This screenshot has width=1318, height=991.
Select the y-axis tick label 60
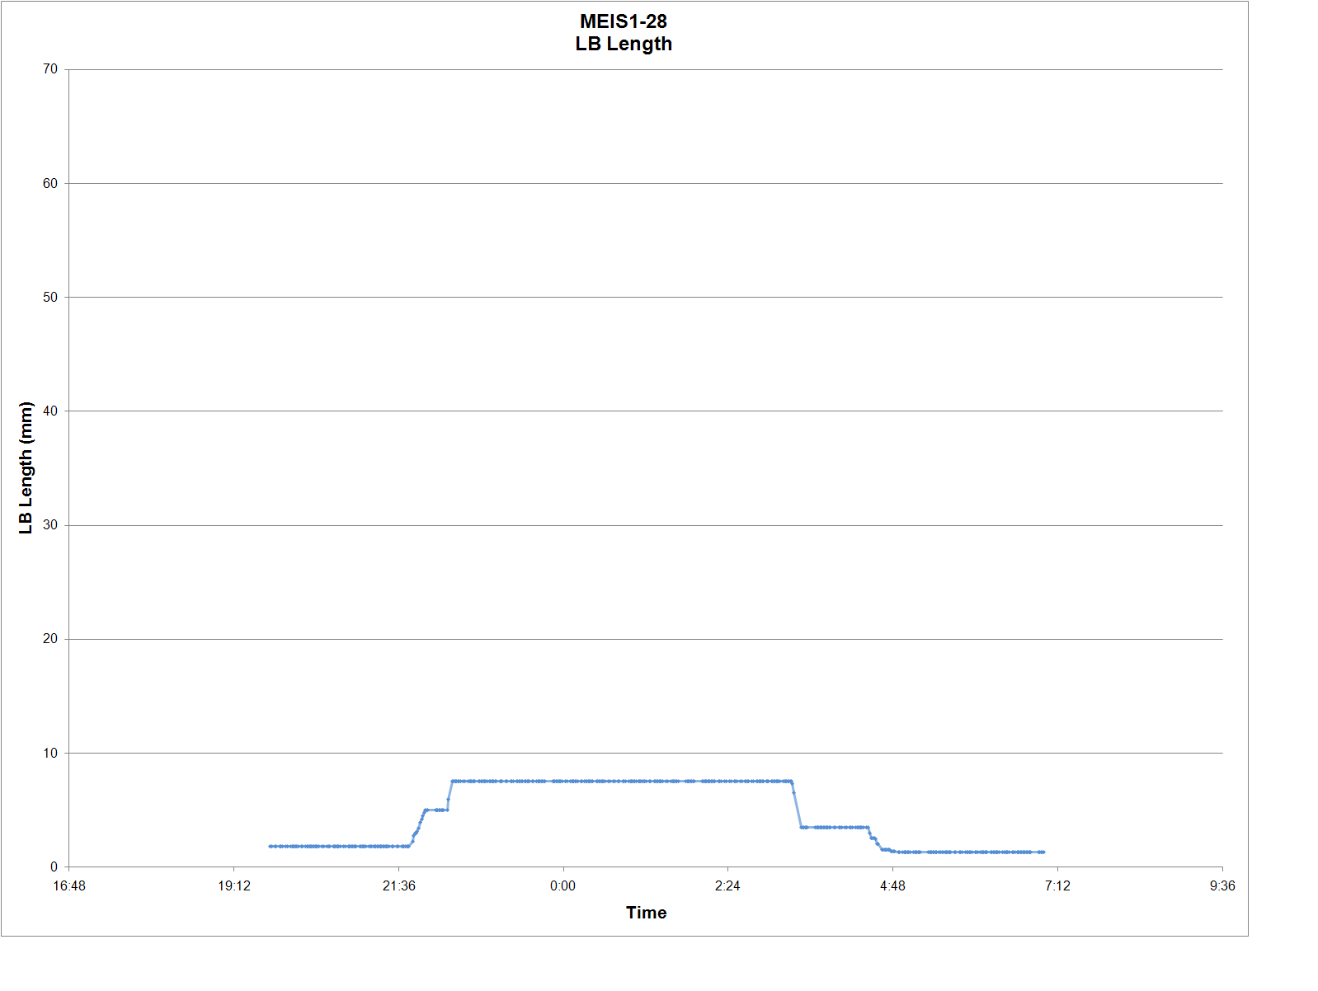pos(50,183)
